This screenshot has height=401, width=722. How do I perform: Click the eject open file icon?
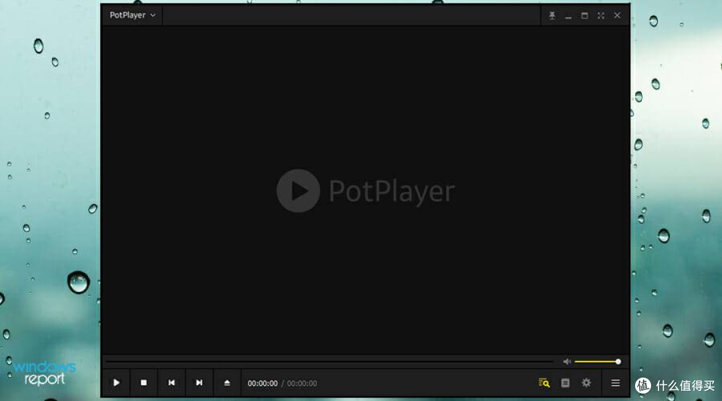[227, 383]
